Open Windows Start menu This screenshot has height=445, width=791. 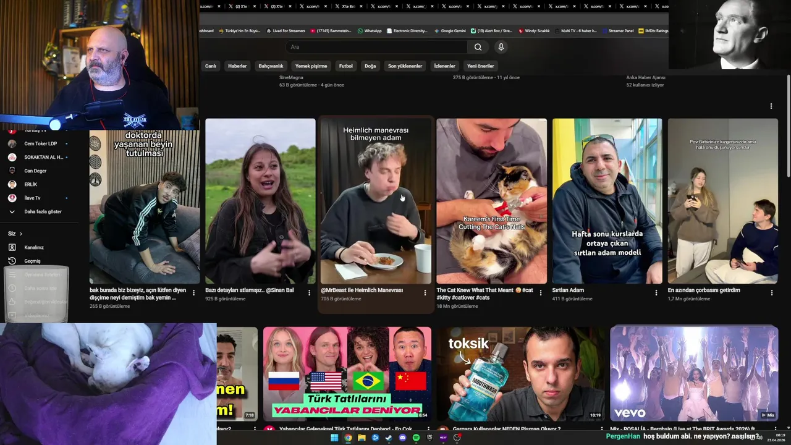[x=334, y=438]
